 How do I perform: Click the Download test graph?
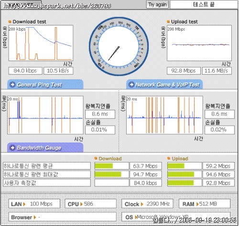(x=41, y=43)
